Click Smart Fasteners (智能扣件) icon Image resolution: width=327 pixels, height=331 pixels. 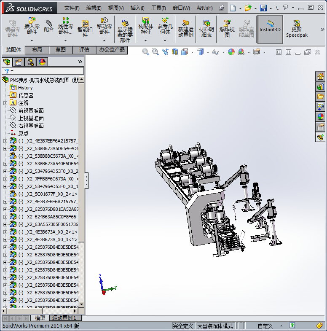click(x=85, y=29)
